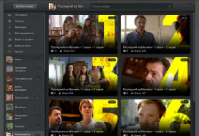Click the like thumbs-up icon under episode 3

60,93
